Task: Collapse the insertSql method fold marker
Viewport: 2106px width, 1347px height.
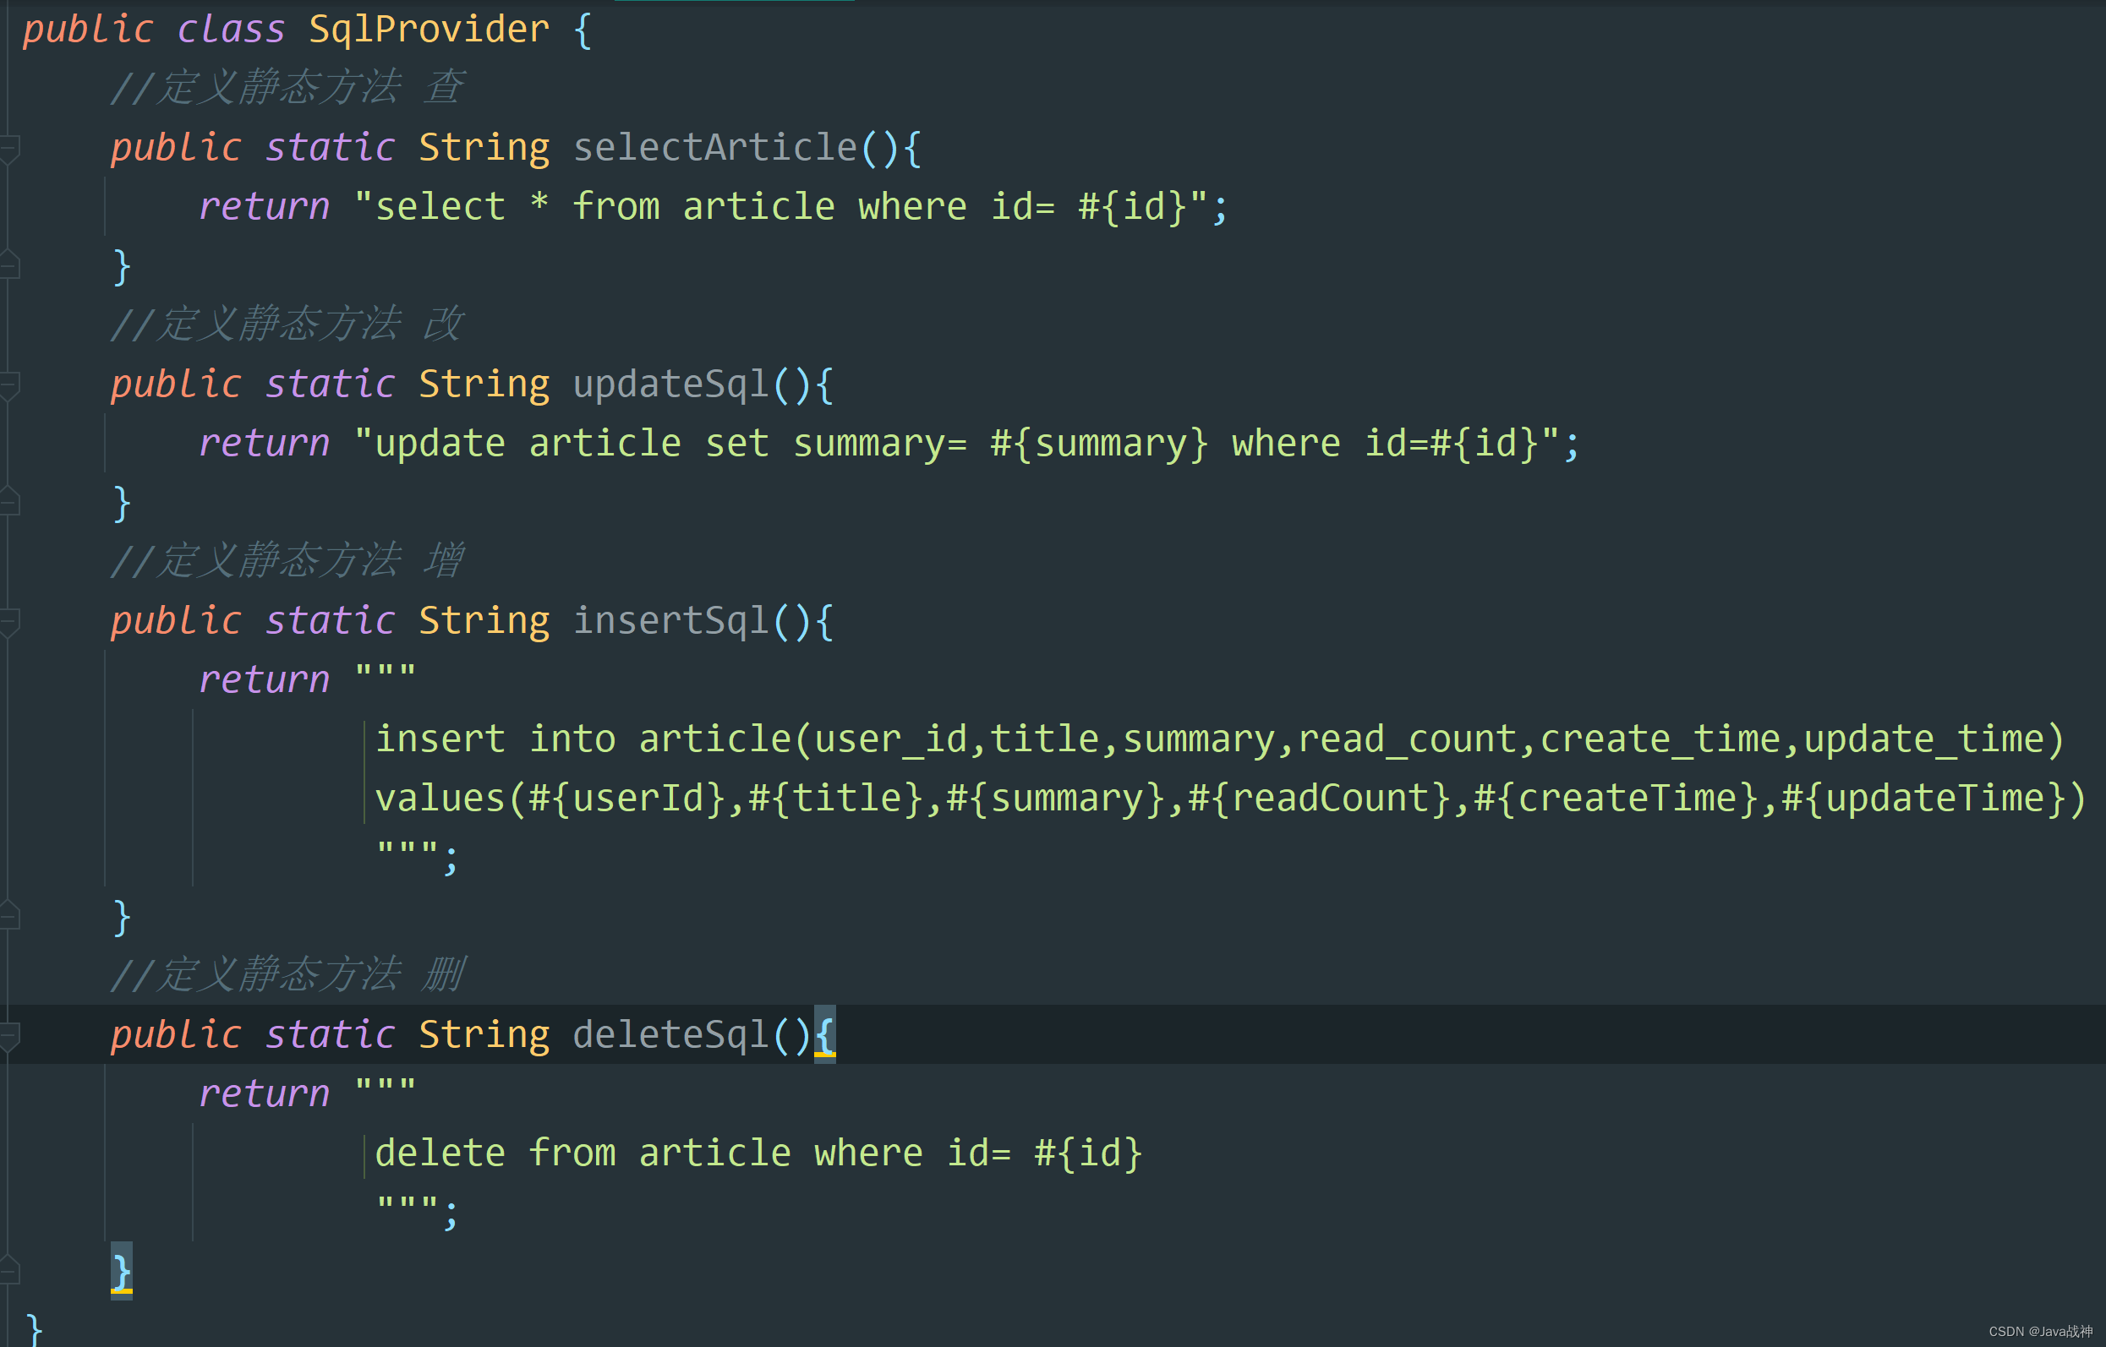Action: click(x=9, y=621)
